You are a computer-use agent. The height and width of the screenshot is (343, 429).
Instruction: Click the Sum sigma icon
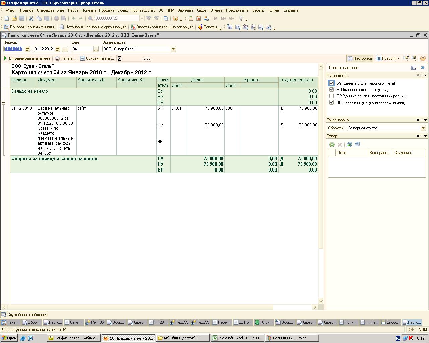point(120,58)
